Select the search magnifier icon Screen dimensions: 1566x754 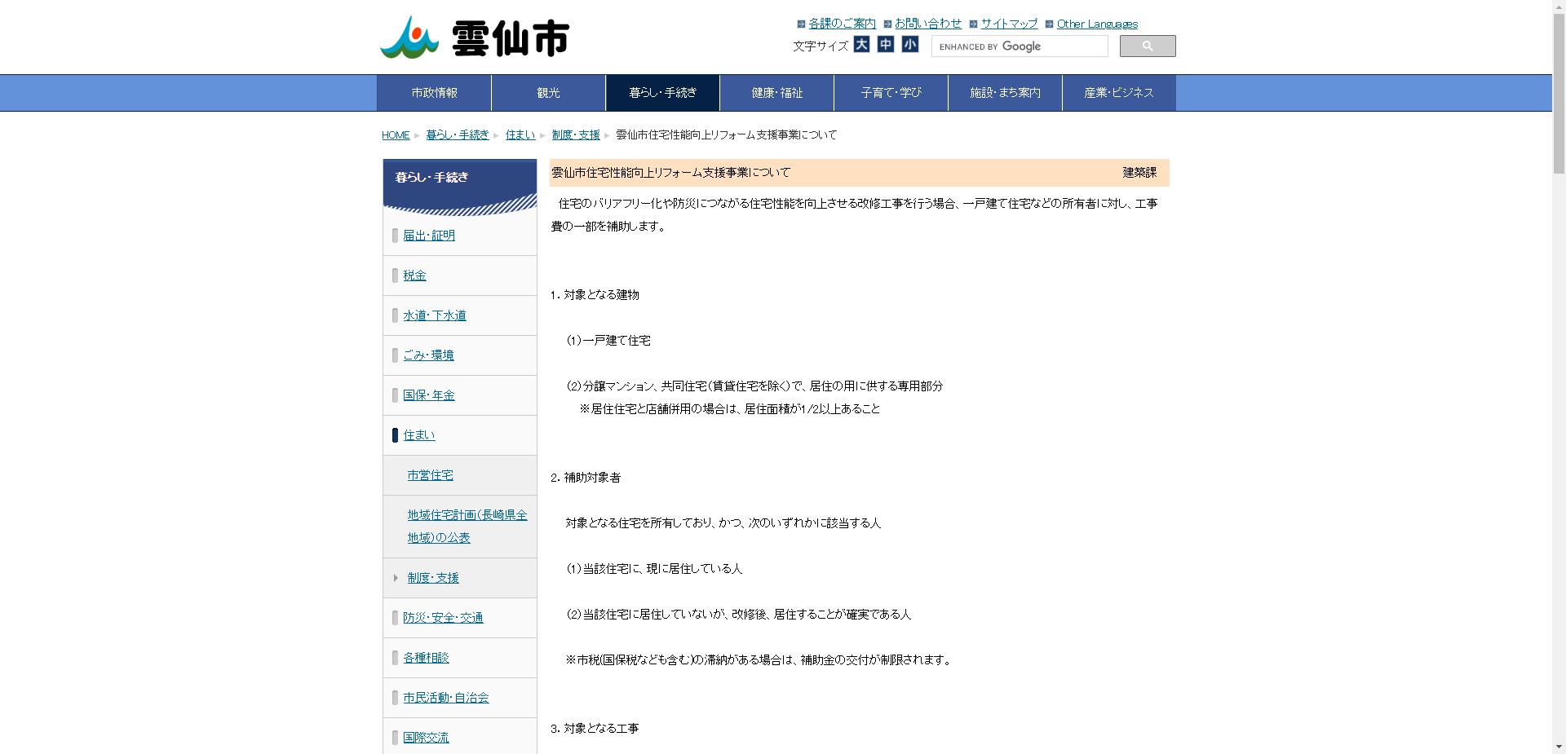coord(1148,46)
